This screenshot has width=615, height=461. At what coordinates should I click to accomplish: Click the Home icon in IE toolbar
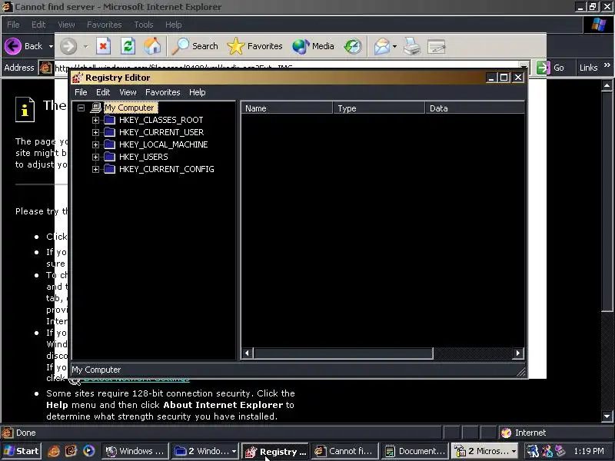pos(152,46)
